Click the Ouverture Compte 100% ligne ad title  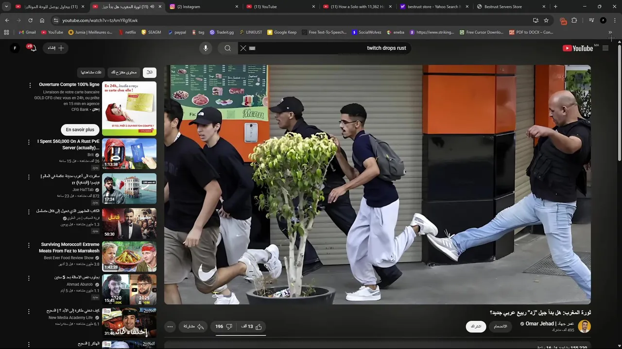[69, 84]
